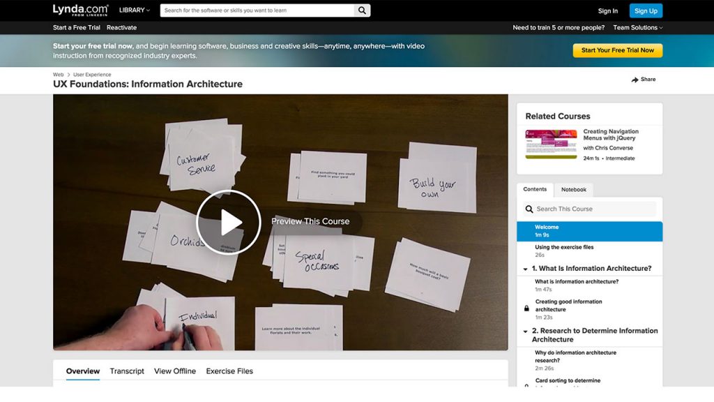Open the Share option
This screenshot has width=714, height=402.
pos(642,79)
